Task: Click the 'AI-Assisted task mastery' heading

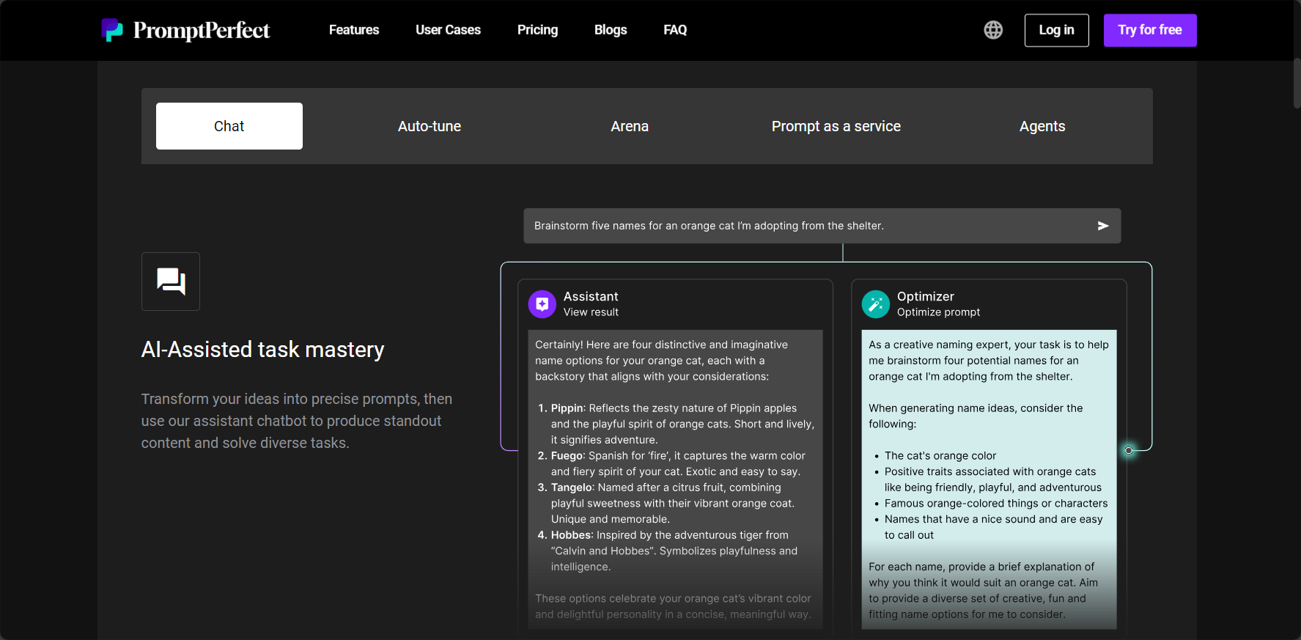Action: point(262,350)
